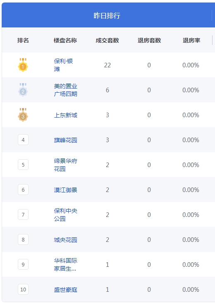Open the 漠江御景 property link
Image resolution: width=215 pixels, height=303 pixels.
65,190
